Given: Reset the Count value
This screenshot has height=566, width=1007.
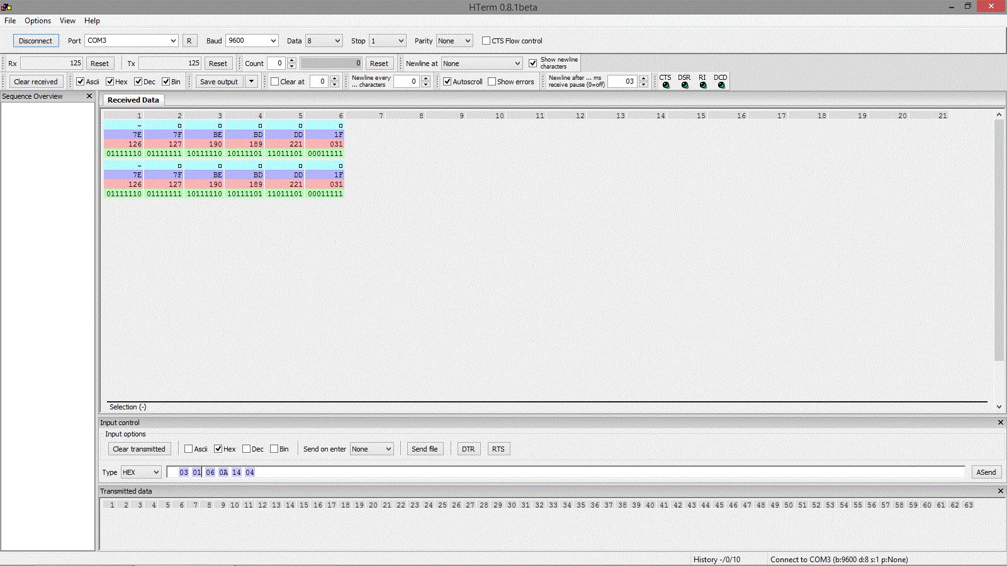Looking at the screenshot, I should click(x=379, y=64).
